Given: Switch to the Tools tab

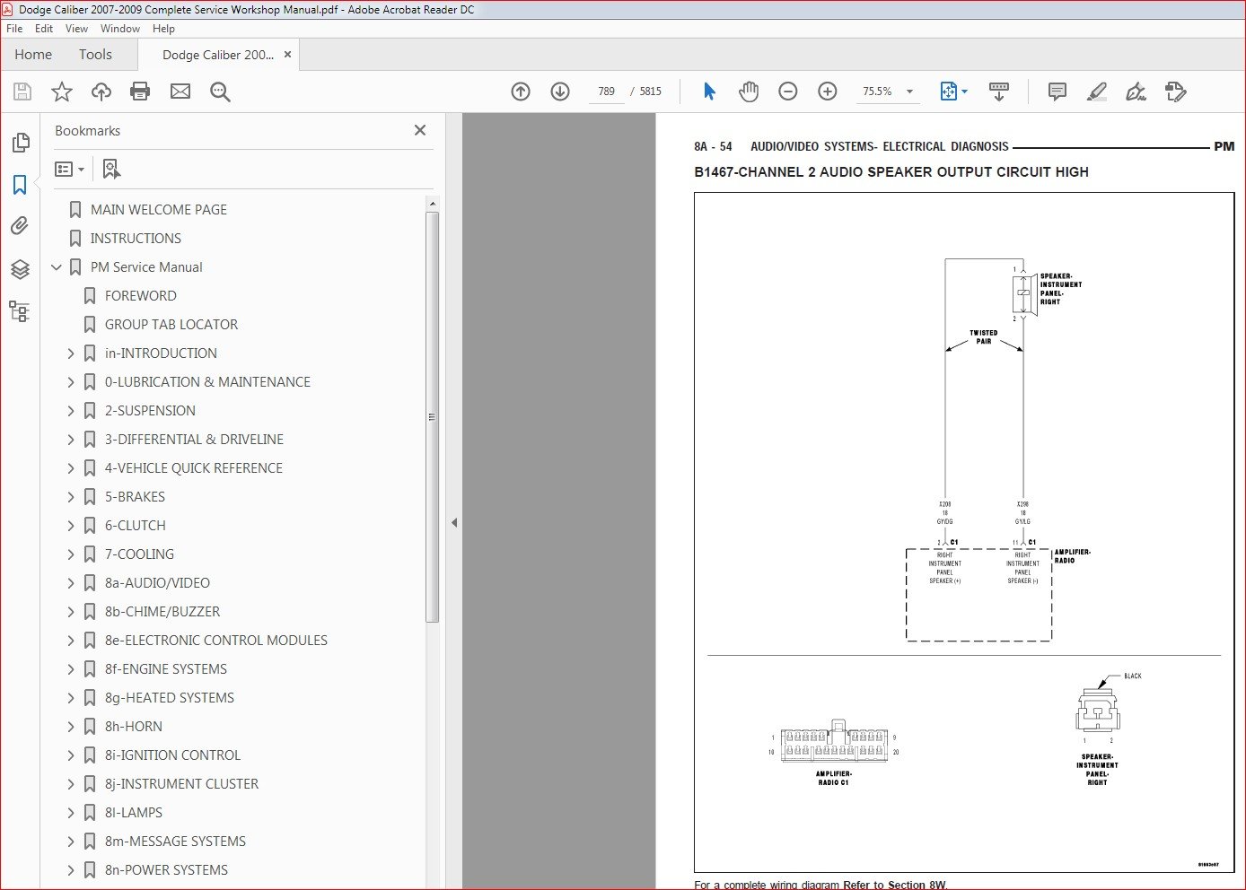Looking at the screenshot, I should click(95, 55).
